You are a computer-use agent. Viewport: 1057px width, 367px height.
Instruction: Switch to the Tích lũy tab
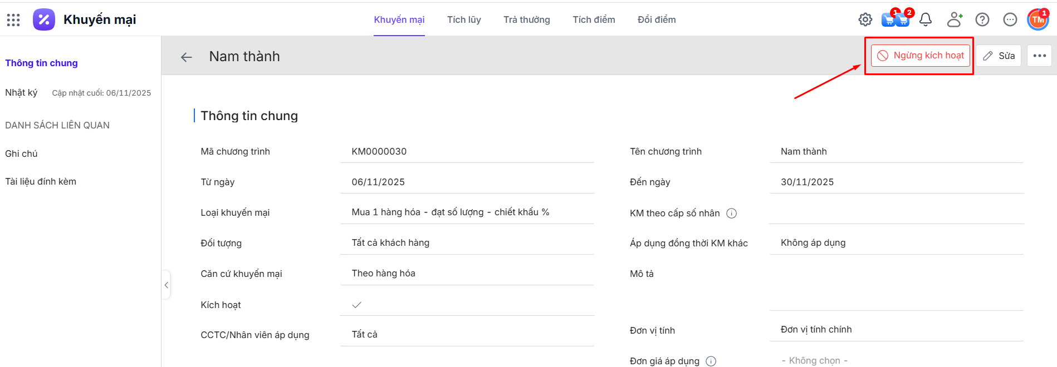coord(464,20)
